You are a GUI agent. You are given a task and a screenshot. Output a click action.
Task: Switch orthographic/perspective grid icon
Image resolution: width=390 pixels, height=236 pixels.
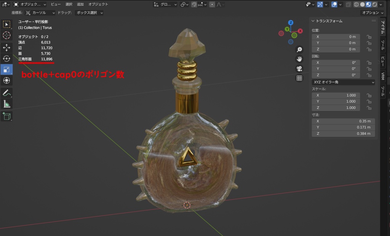click(299, 78)
